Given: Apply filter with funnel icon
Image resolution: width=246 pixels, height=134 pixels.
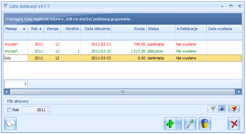Looking at the screenshot, I should pyautogui.click(x=213, y=109).
